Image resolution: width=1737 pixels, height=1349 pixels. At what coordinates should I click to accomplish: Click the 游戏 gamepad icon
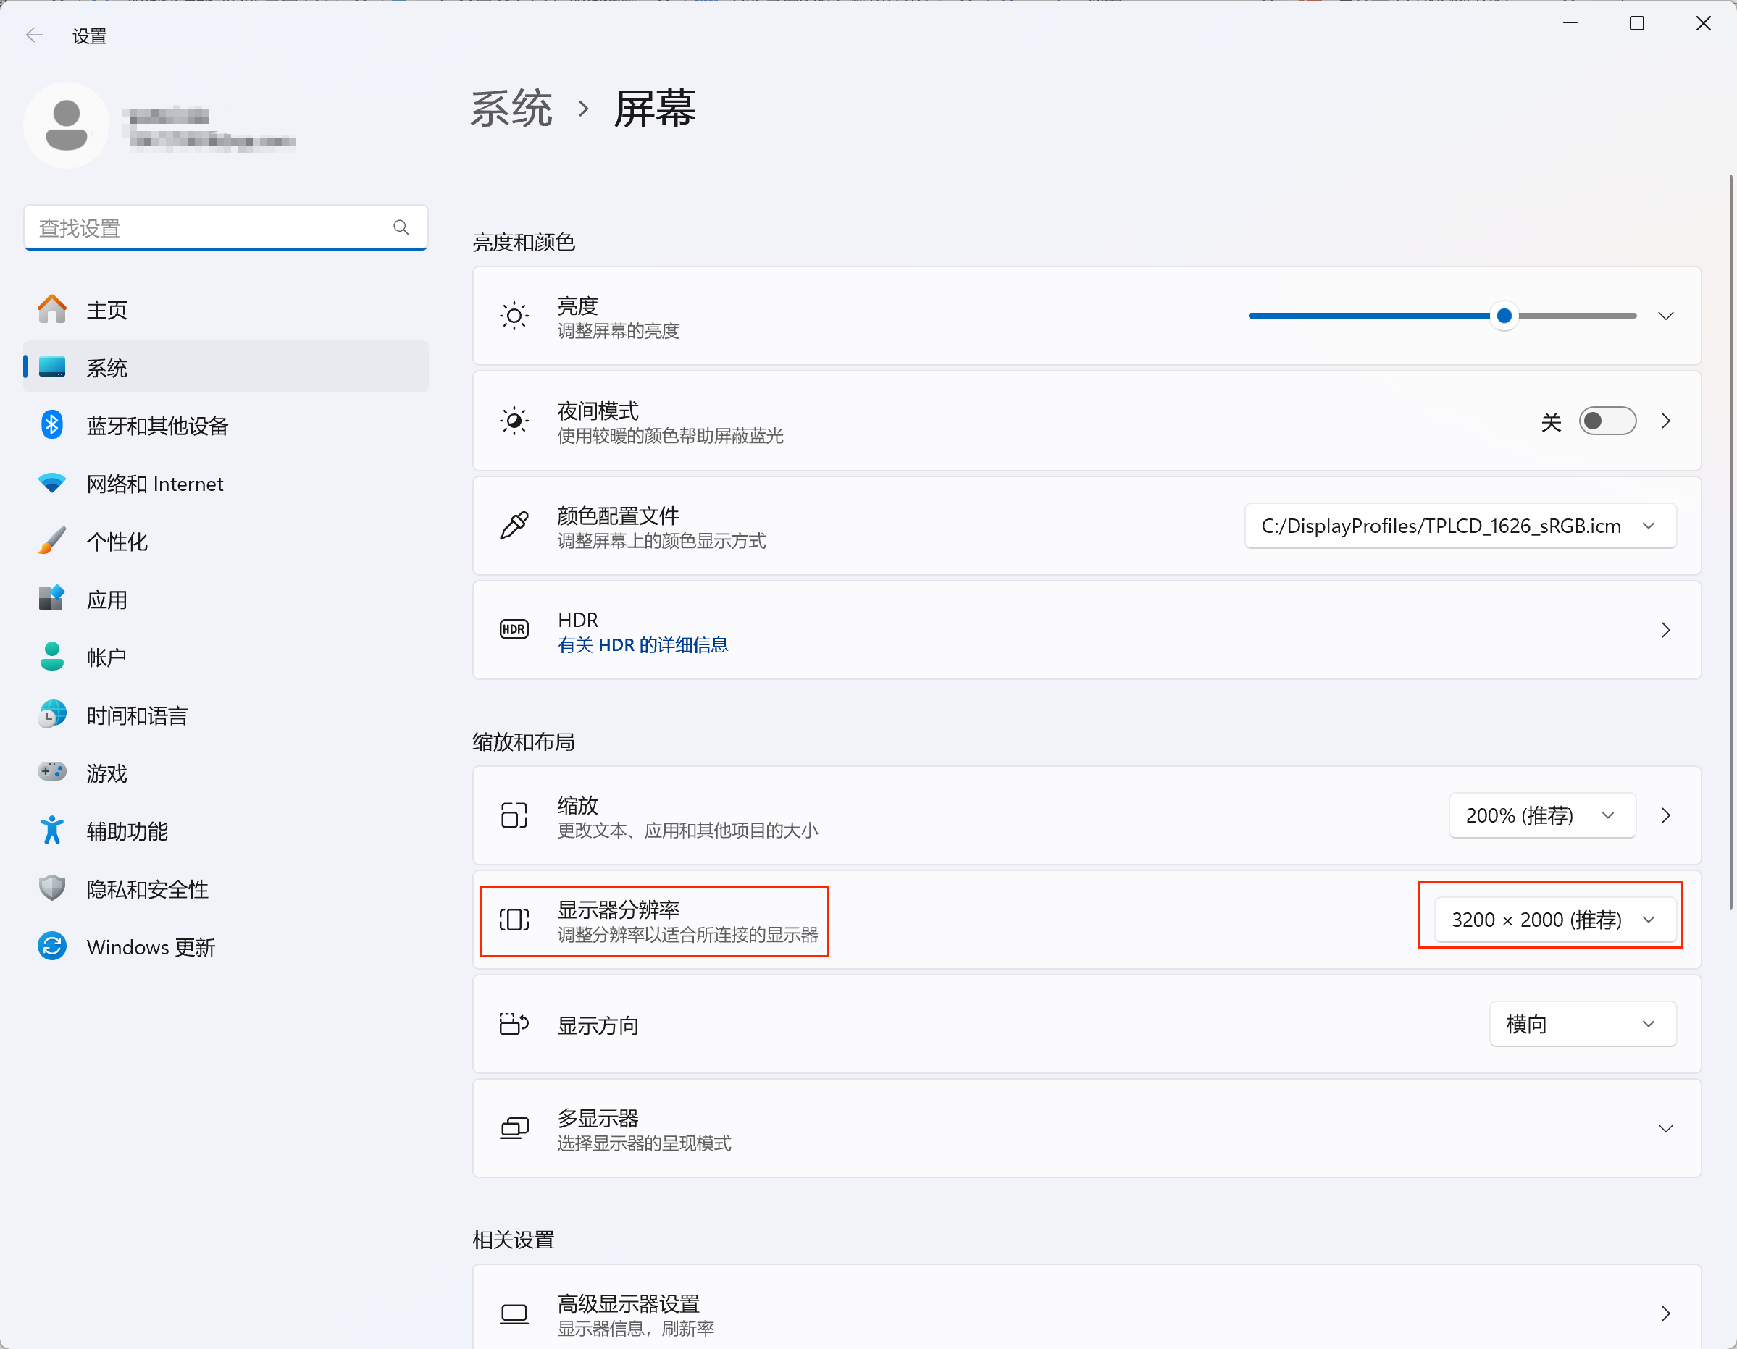(51, 773)
